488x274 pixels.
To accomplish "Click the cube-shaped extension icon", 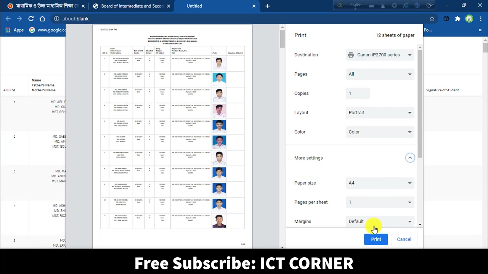I will coord(446,19).
